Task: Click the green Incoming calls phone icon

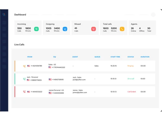Action: click(x=36, y=29)
